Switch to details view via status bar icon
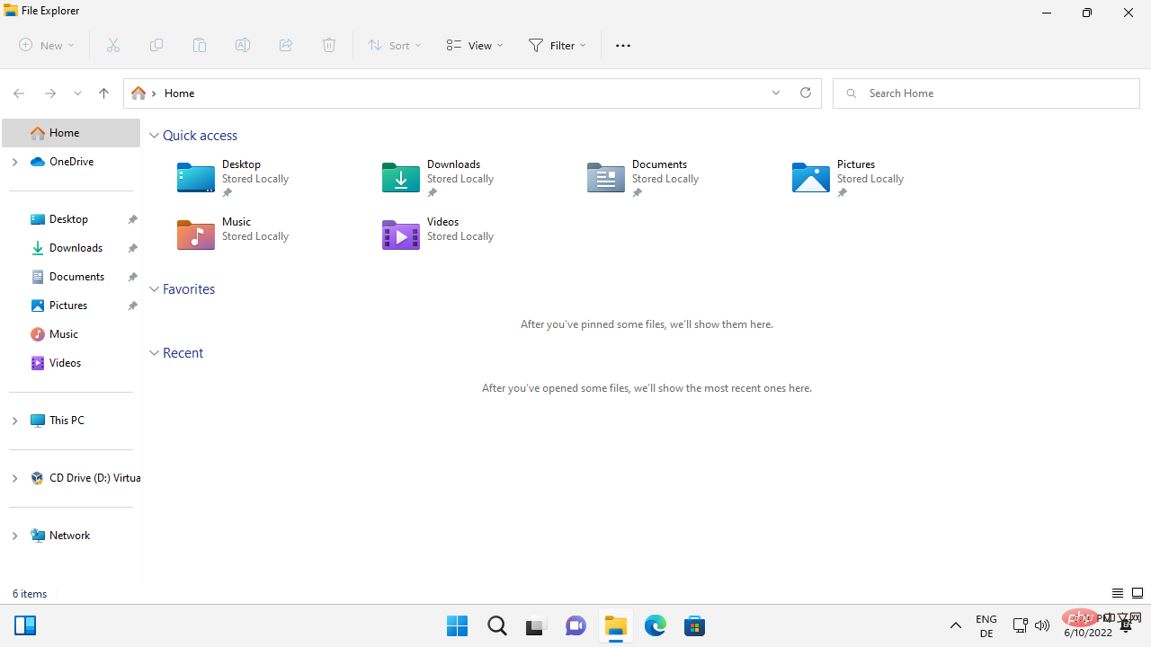The image size is (1151, 647). click(1117, 593)
